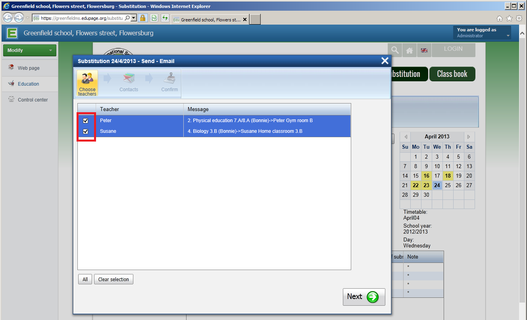Go to next month in calendar
The width and height of the screenshot is (527, 320).
(469, 137)
